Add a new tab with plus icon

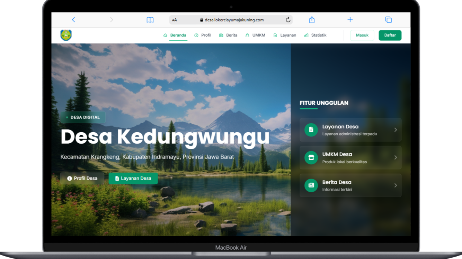350,20
